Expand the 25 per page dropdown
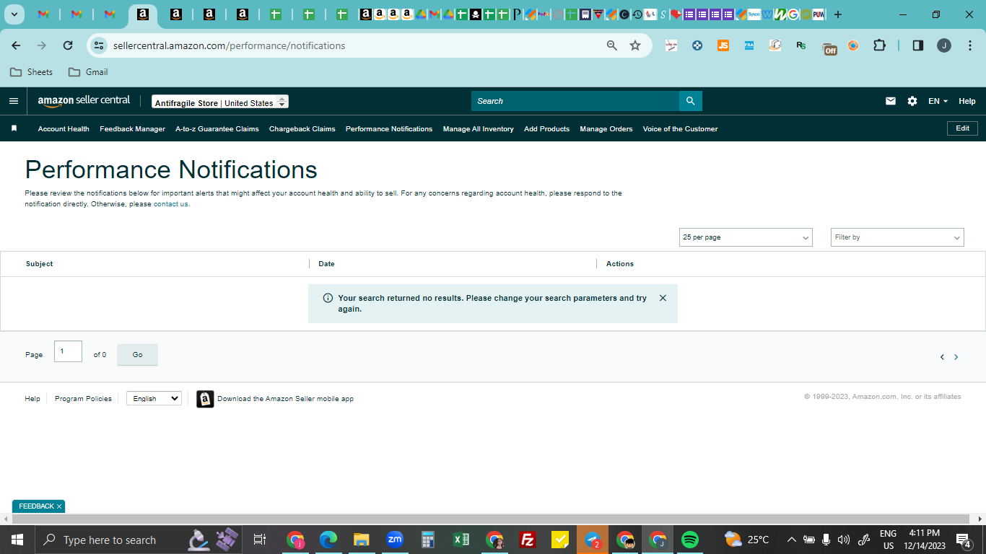 (x=746, y=237)
